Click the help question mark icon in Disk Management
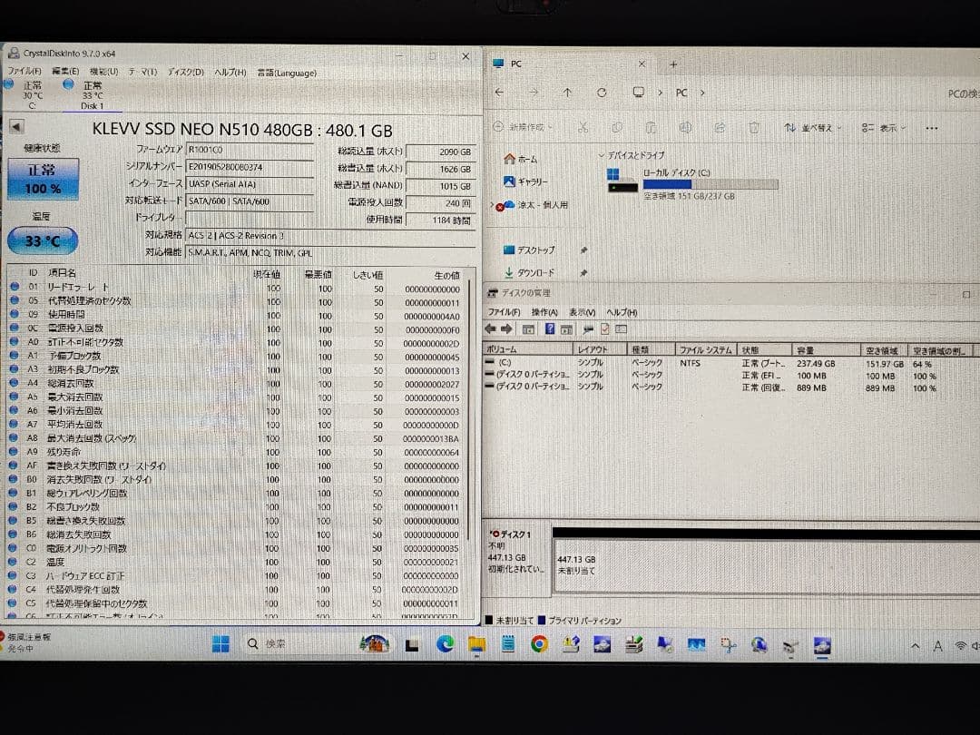The image size is (980, 735). coord(551,329)
